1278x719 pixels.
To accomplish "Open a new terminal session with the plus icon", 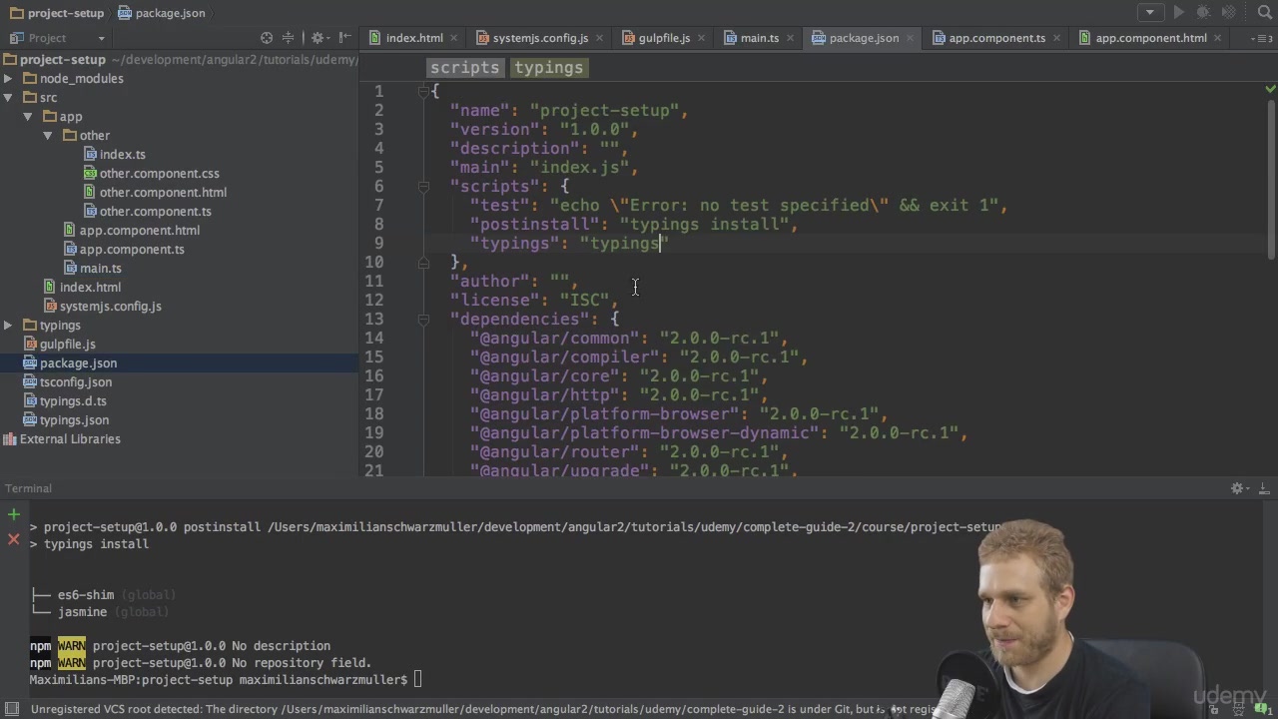I will 14,515.
